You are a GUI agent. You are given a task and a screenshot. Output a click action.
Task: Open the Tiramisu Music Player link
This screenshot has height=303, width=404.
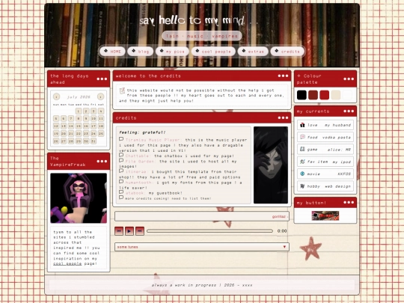pos(153,140)
